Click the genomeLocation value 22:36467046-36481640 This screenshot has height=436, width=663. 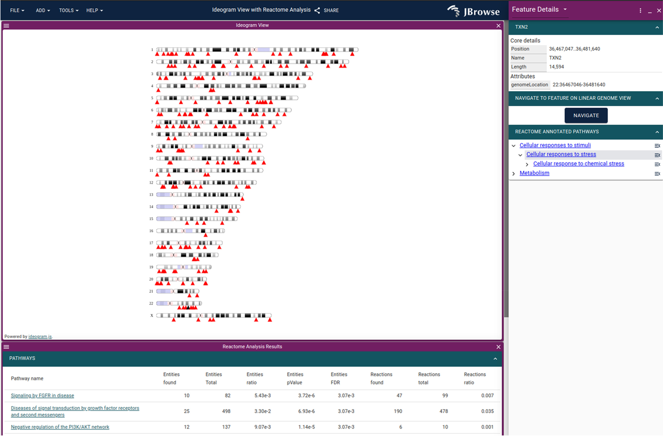579,85
